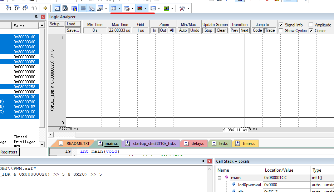Open System Viewer dropdown arrow

click(172, 9)
